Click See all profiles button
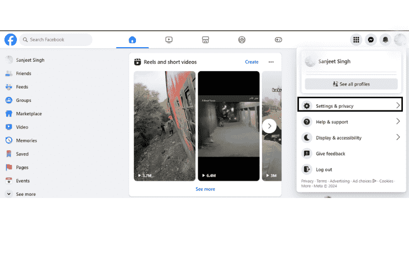Viewport: 409px width, 267px height. point(351,84)
